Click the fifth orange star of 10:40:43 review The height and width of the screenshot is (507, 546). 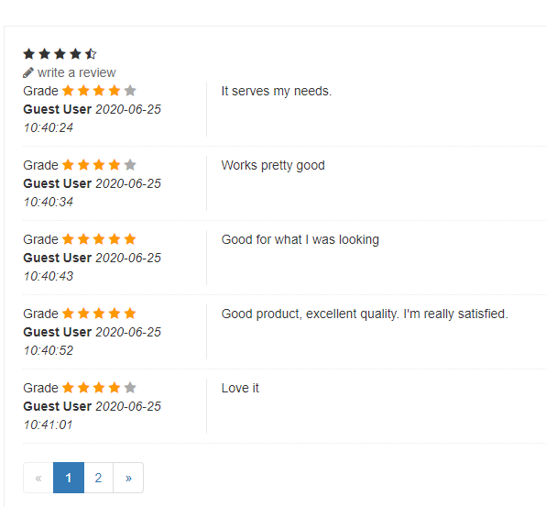pyautogui.click(x=130, y=239)
